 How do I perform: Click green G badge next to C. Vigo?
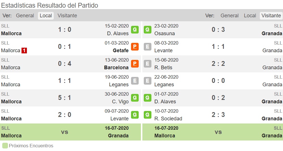tap(135, 98)
